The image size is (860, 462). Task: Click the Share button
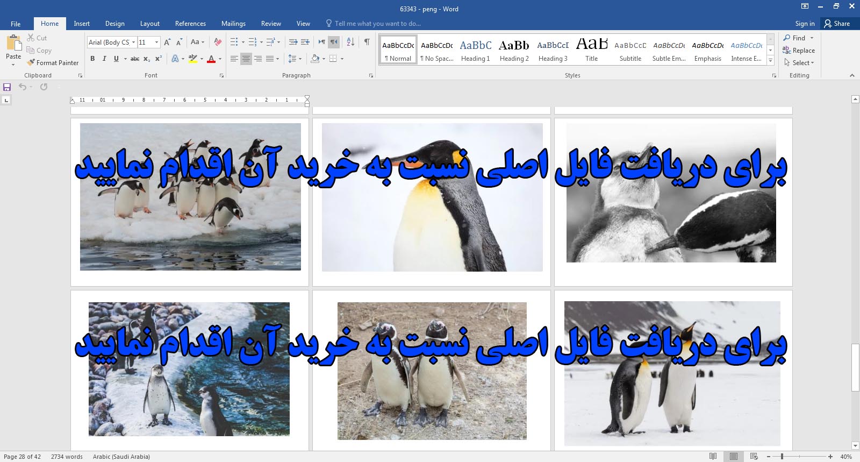click(x=837, y=24)
